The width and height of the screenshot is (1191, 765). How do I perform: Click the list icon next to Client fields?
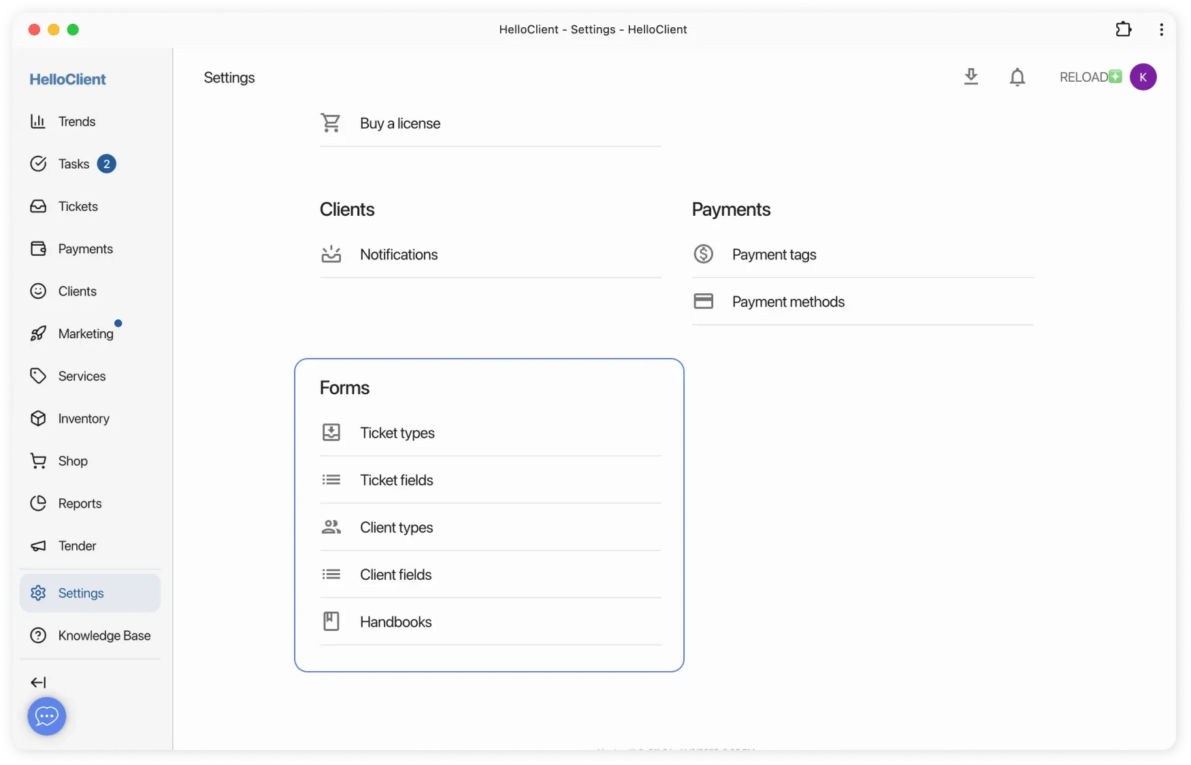(x=331, y=574)
